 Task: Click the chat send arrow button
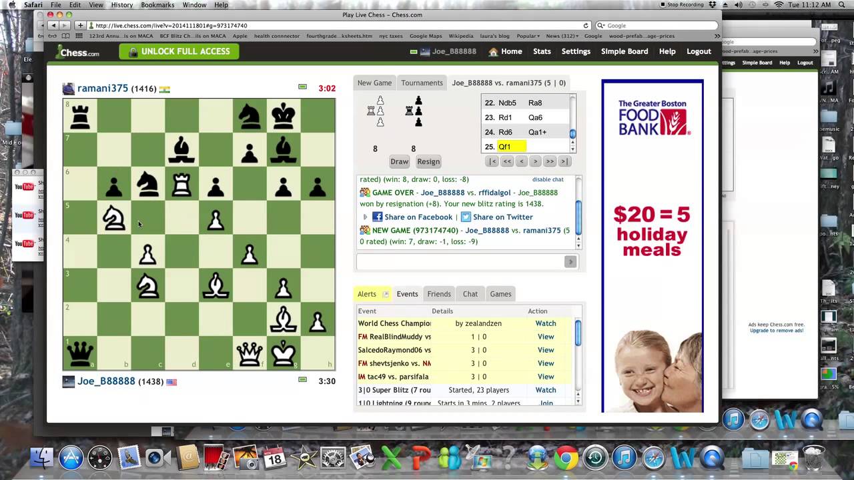[570, 262]
